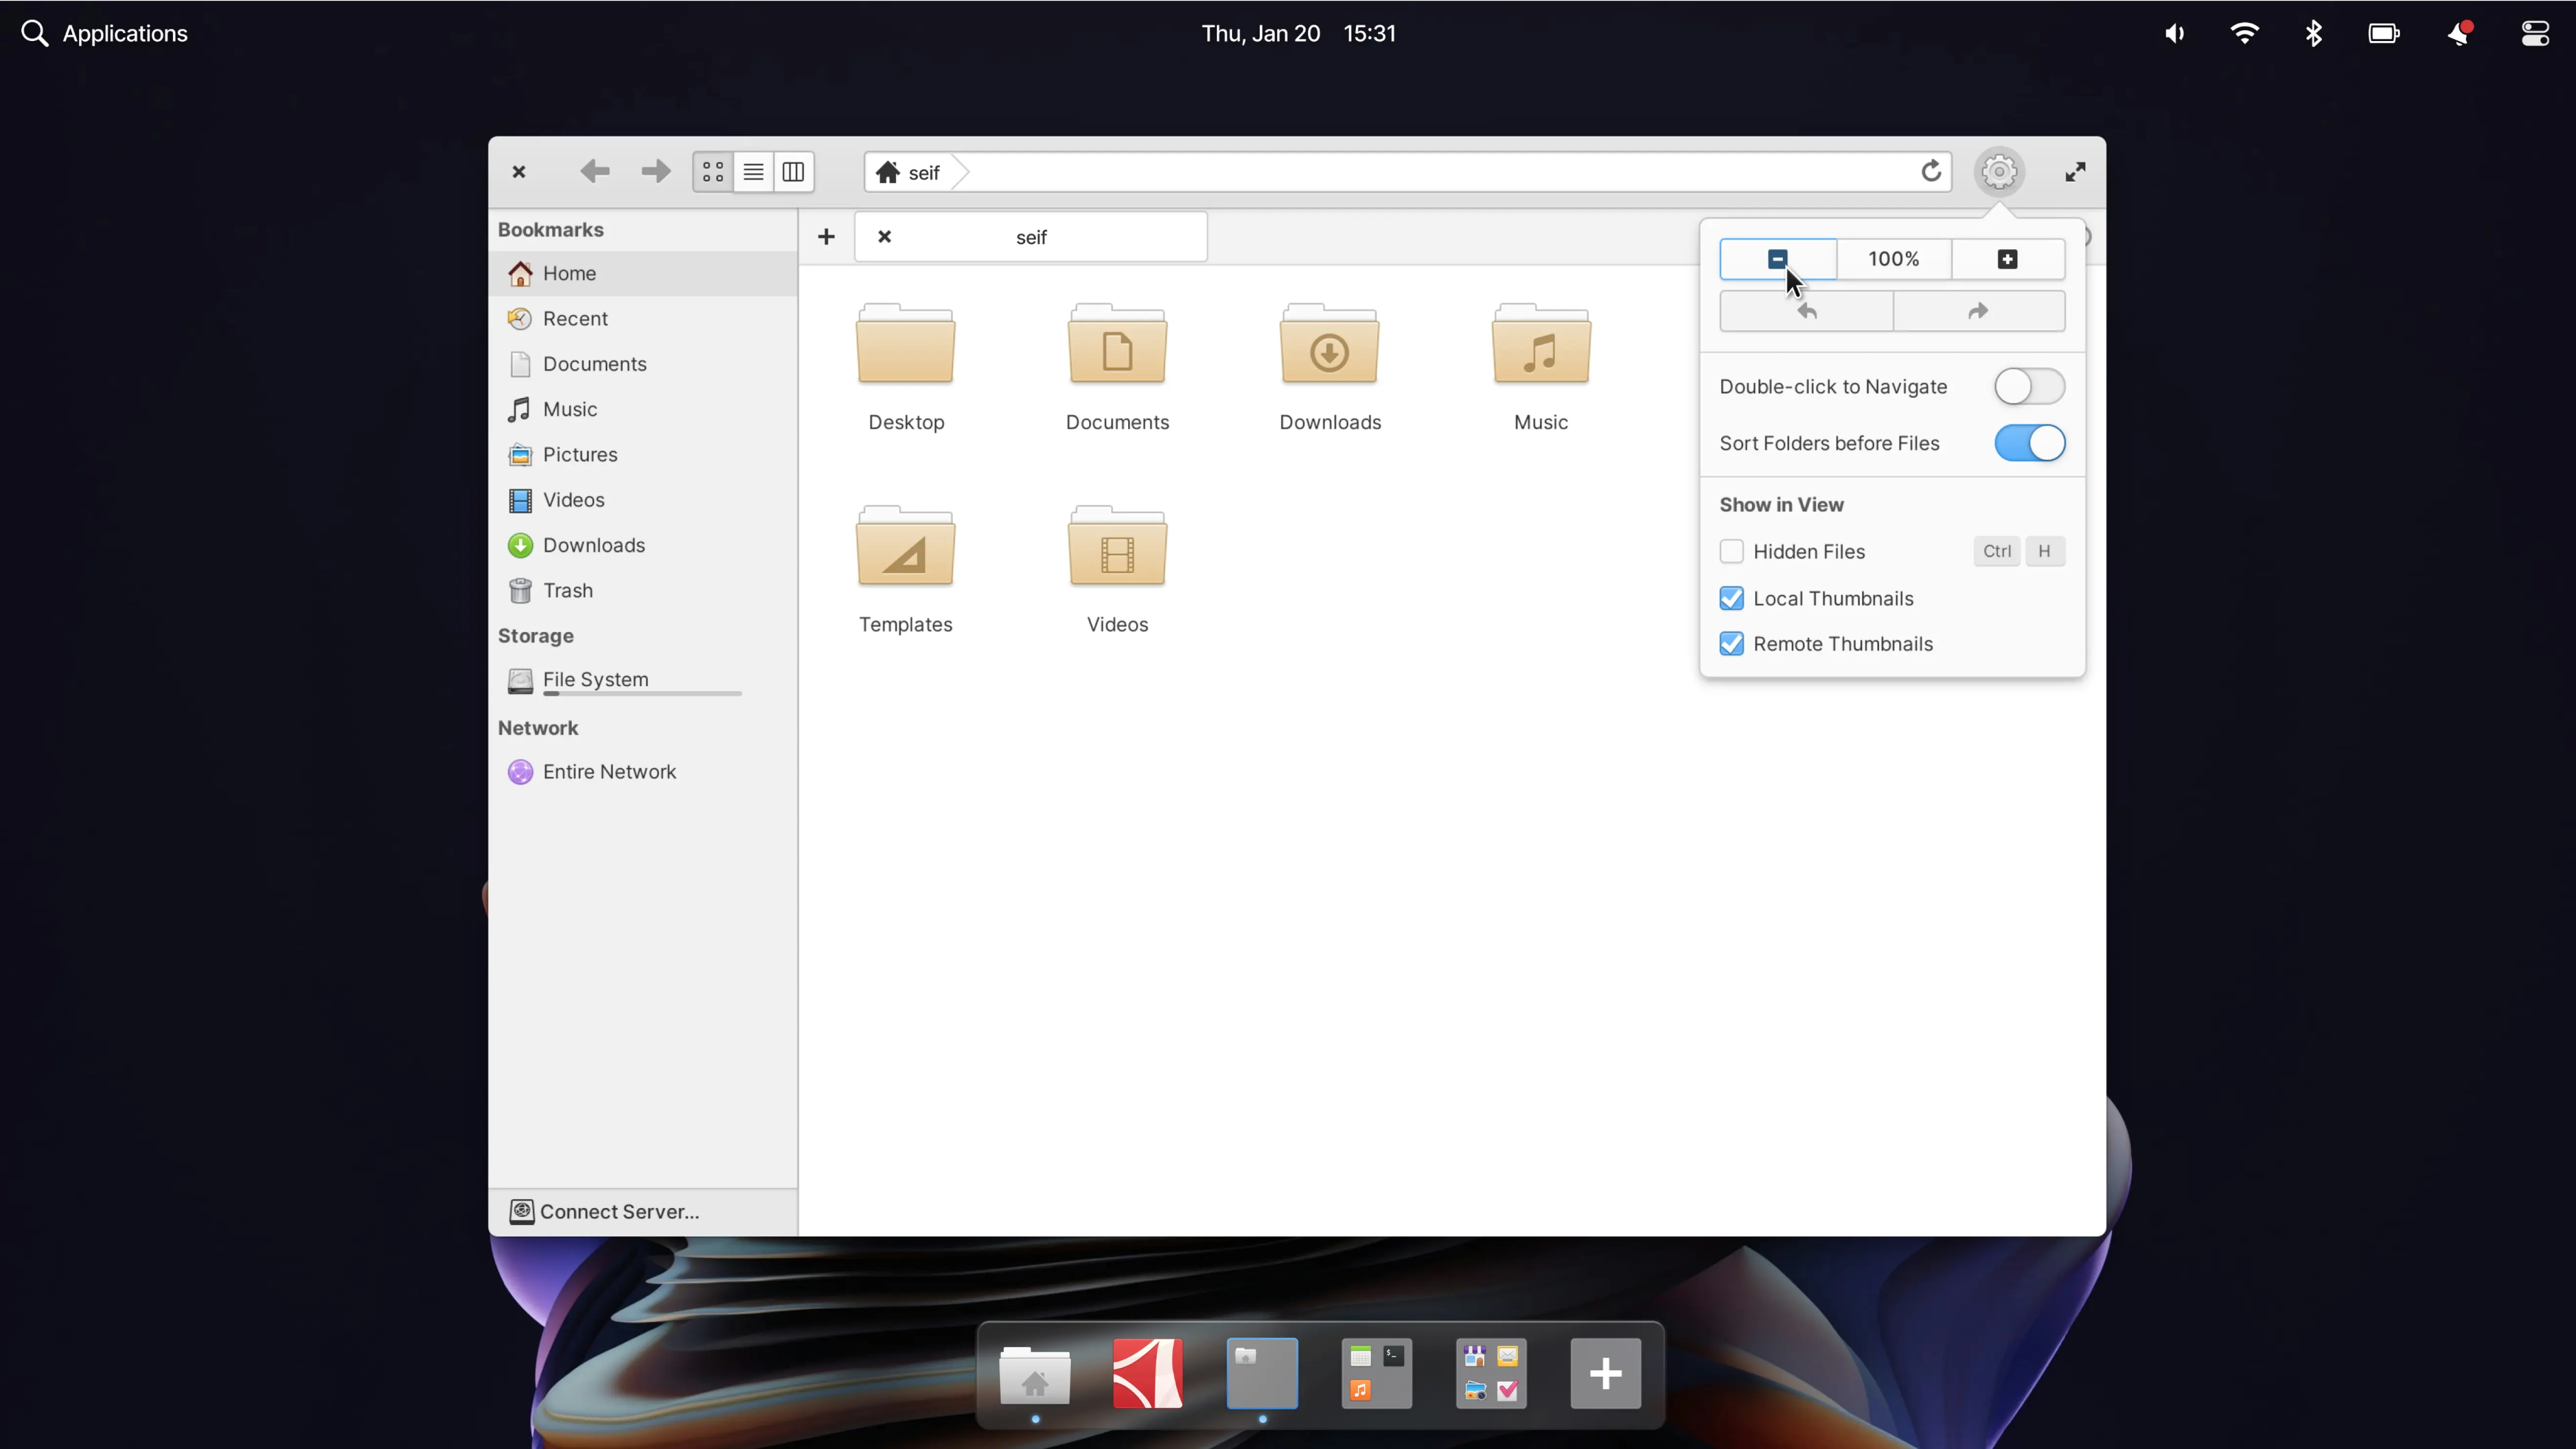Click the seif breadcrumb in the path bar
This screenshot has height=1449, width=2576.
click(922, 172)
